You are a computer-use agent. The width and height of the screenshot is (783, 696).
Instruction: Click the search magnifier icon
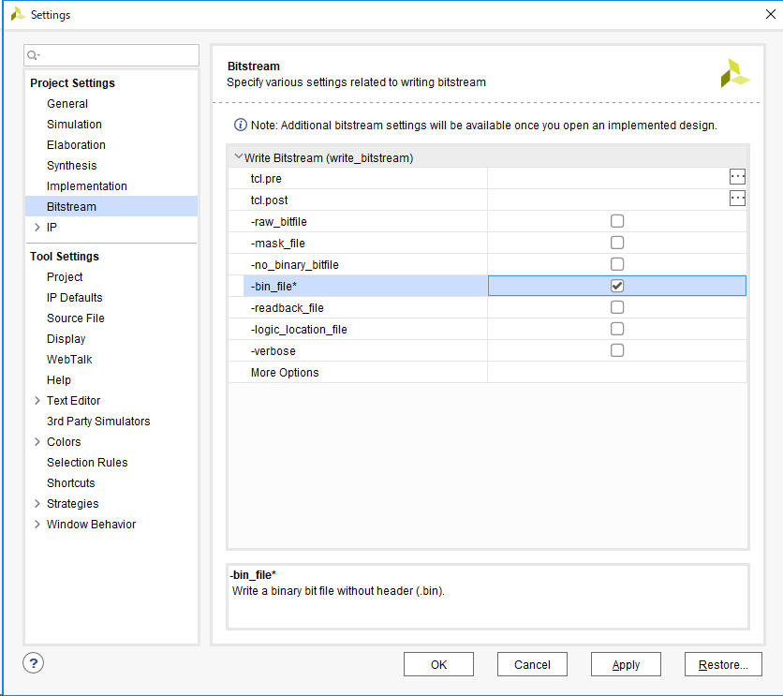click(34, 56)
